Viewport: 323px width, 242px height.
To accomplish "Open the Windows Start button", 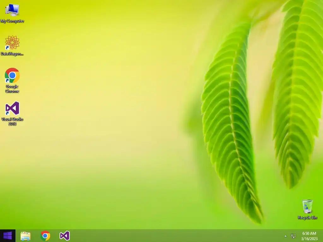I will pyautogui.click(x=8, y=236).
